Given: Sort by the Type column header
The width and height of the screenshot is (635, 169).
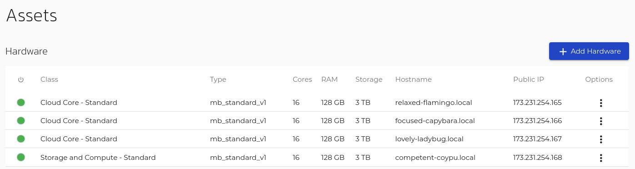Looking at the screenshot, I should point(218,80).
